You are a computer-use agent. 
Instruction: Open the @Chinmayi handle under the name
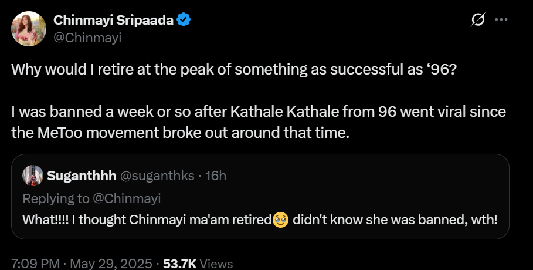87,37
